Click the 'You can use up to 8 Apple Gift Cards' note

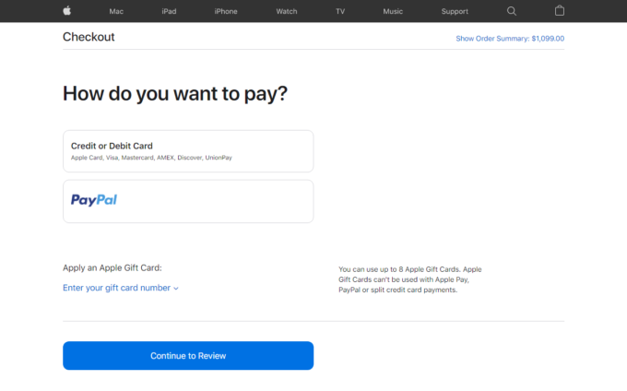(410, 279)
